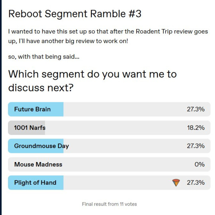
Task: Click the 'Final result from 11 votes' text
Action: coord(109,204)
